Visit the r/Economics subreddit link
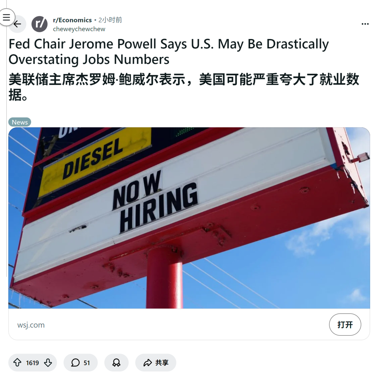The width and height of the screenshot is (375, 375). coord(72,20)
